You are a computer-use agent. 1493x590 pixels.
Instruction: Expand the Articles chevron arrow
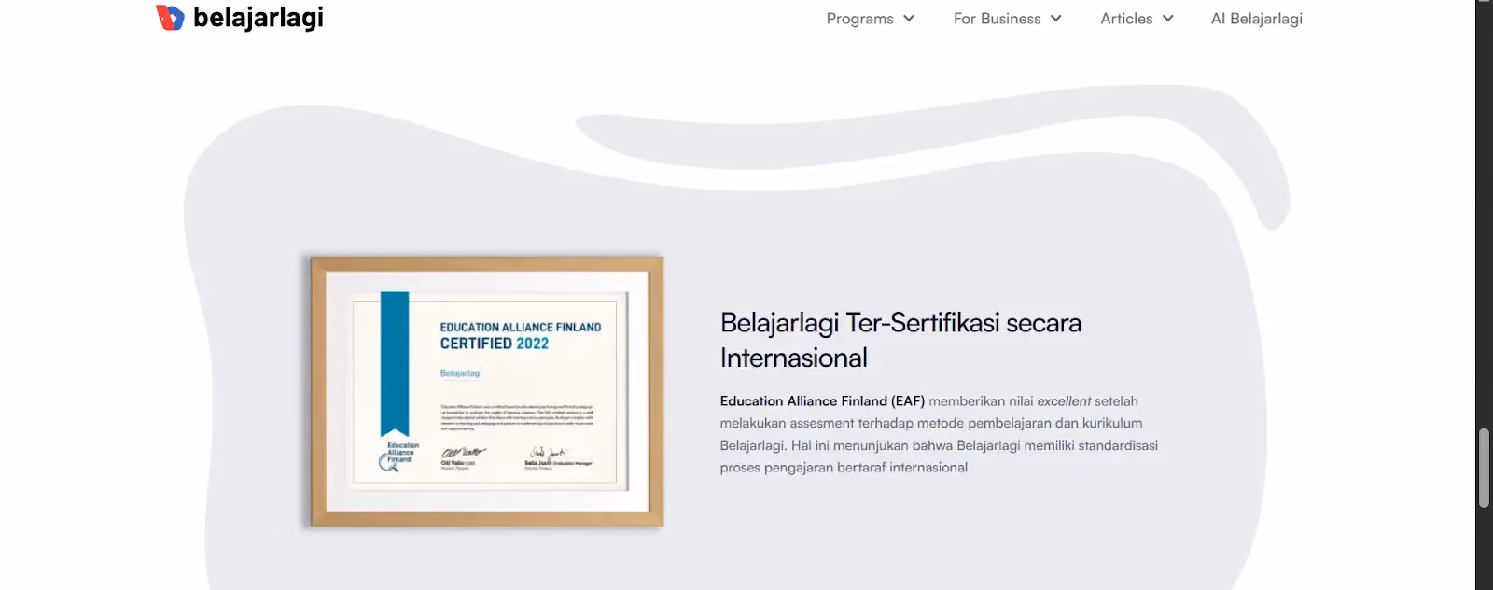1168,19
